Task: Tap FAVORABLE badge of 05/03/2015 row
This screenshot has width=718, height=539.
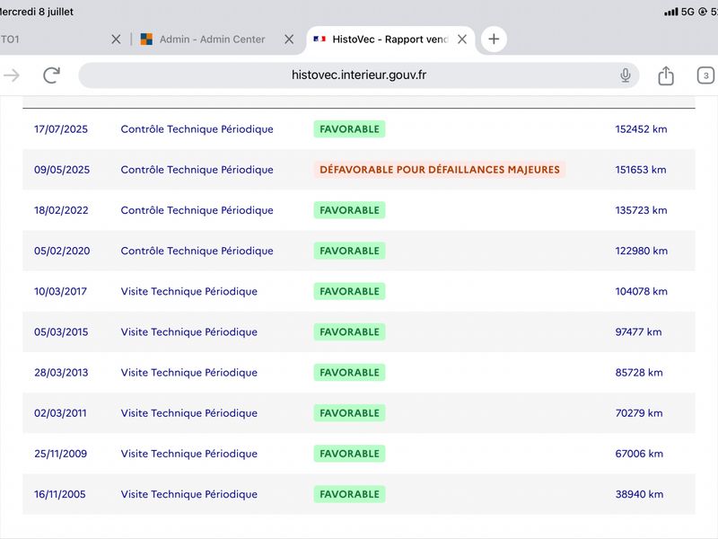Action: pos(349,331)
